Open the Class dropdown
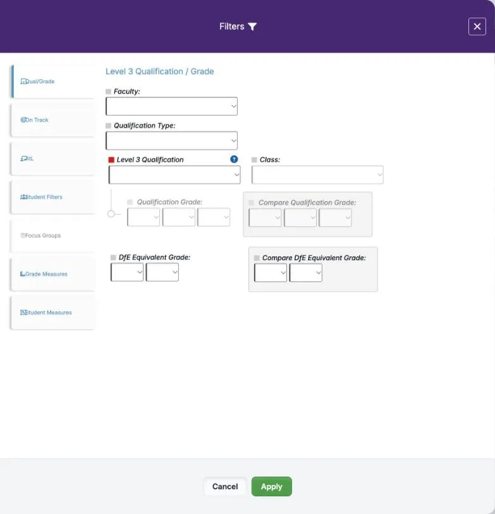 (x=317, y=175)
